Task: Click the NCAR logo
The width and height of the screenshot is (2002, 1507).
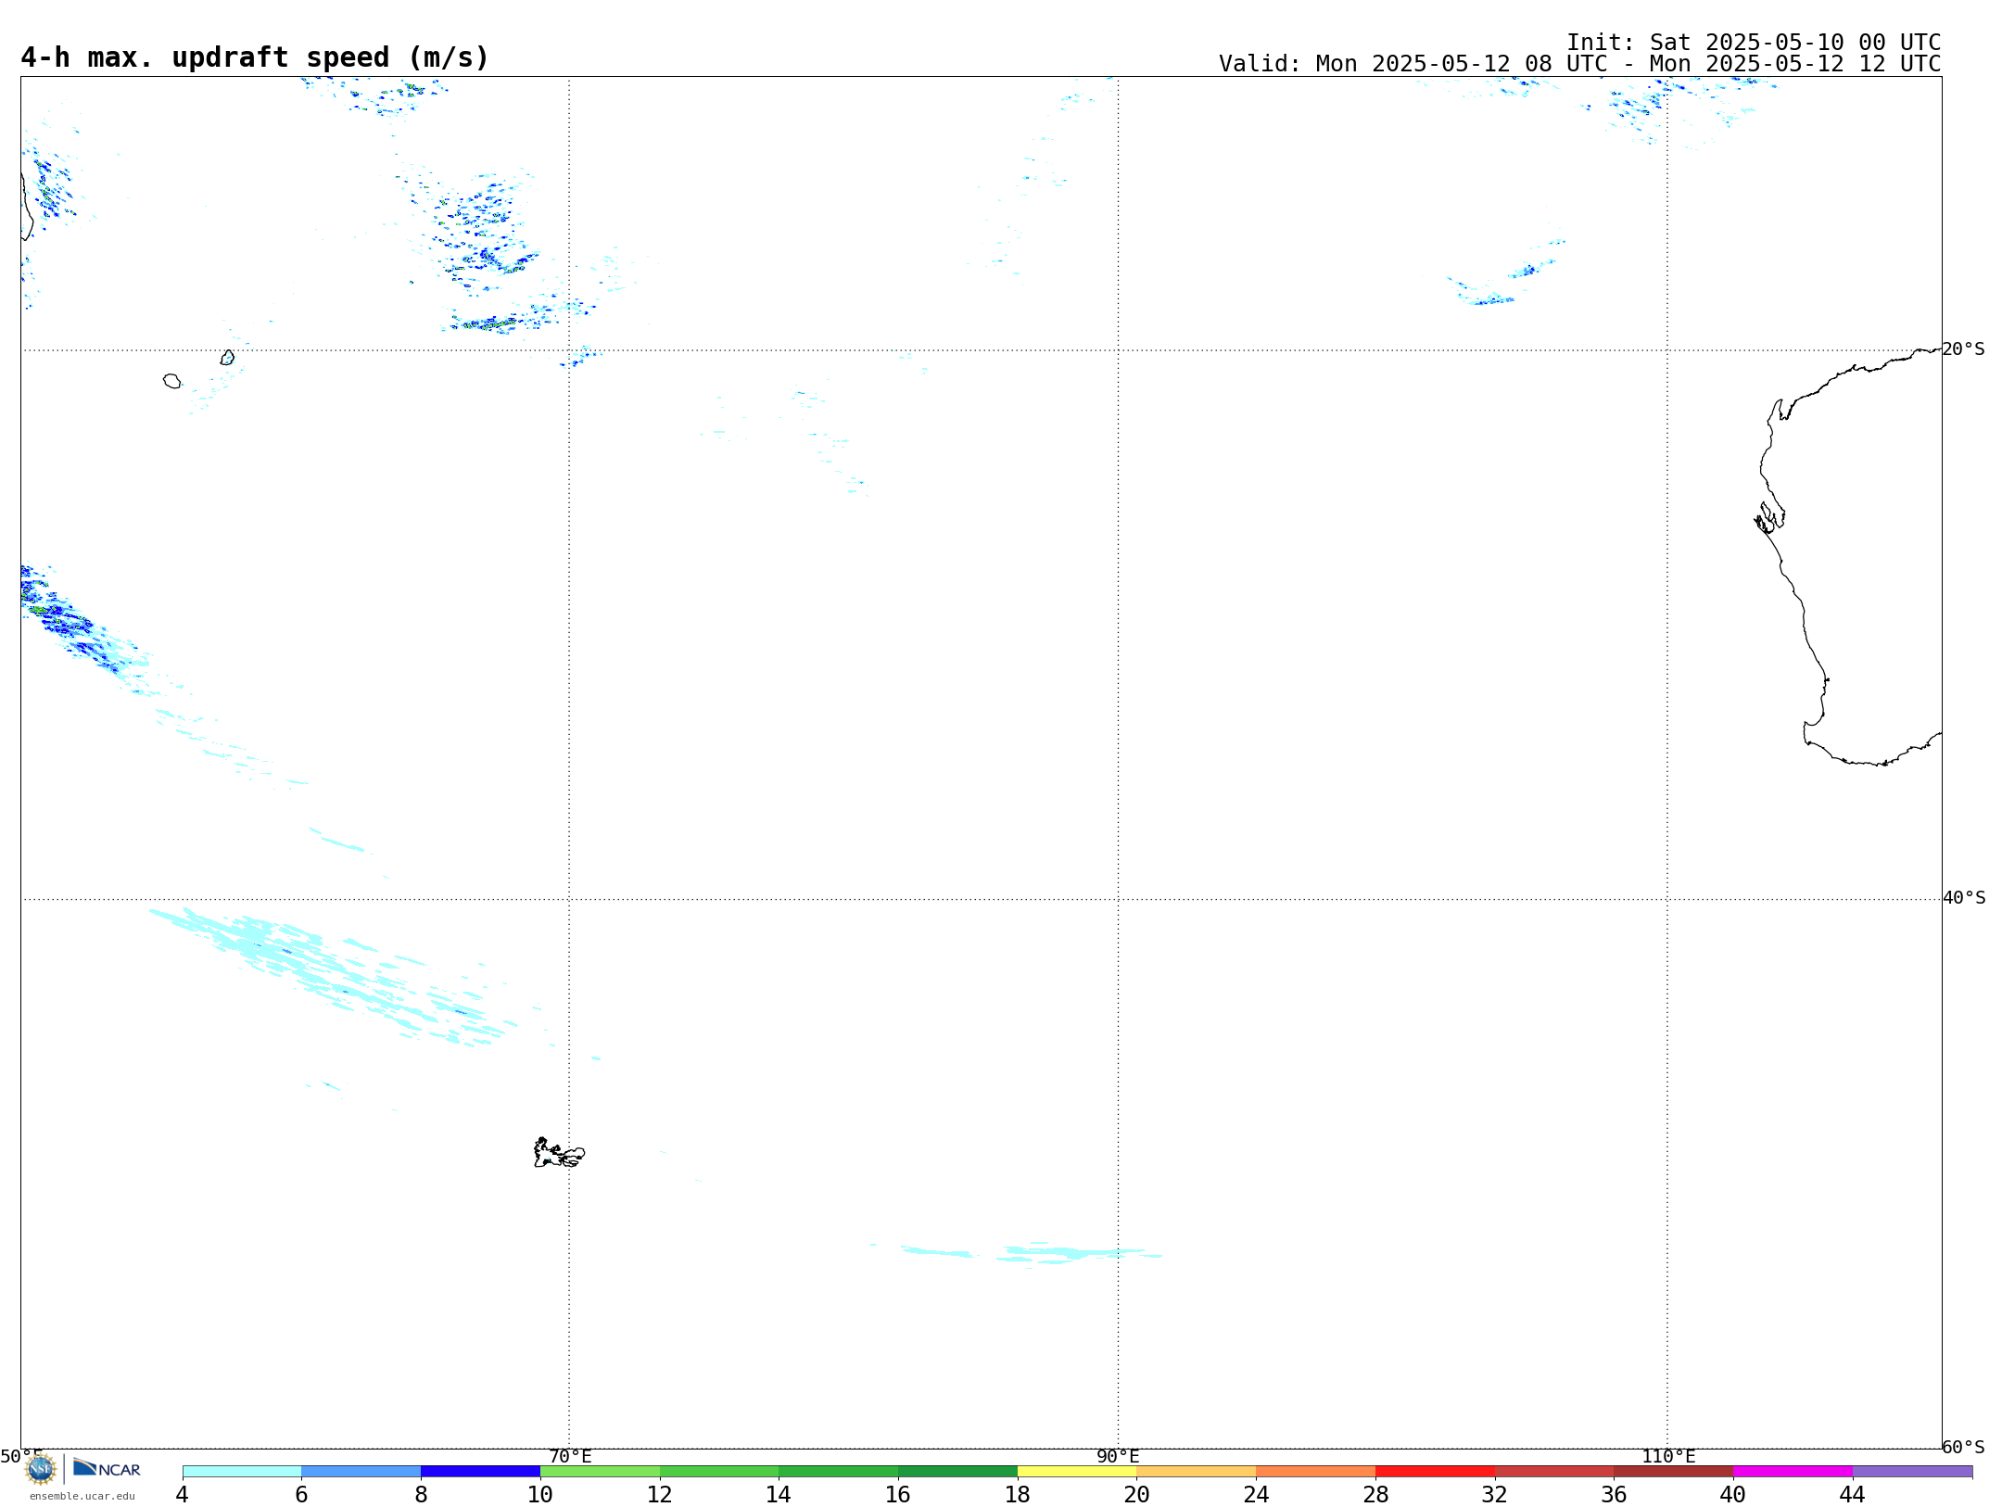Action: click(107, 1468)
